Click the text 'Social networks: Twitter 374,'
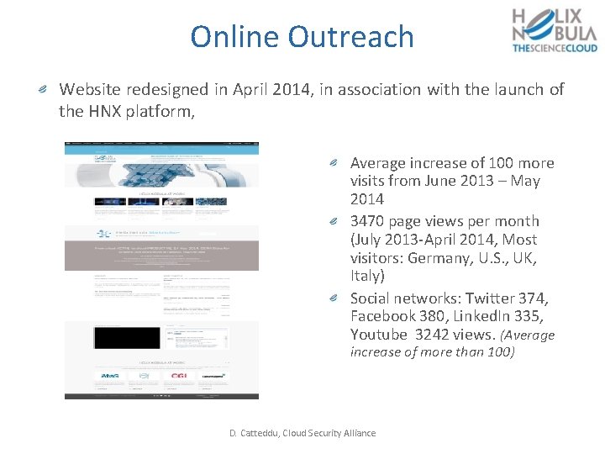This screenshot has width=605, height=454. (x=449, y=298)
